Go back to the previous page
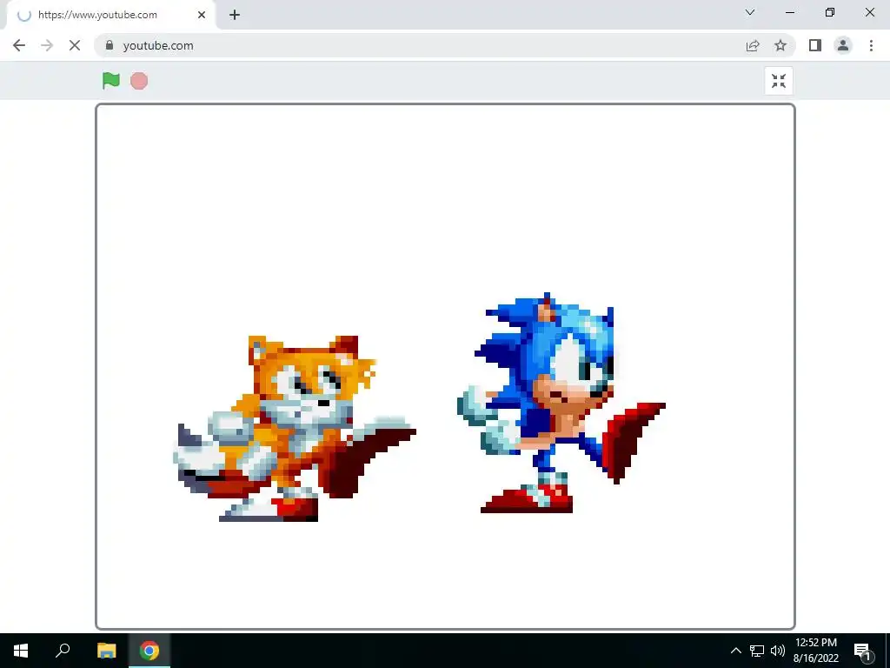This screenshot has height=668, width=890. click(x=19, y=45)
